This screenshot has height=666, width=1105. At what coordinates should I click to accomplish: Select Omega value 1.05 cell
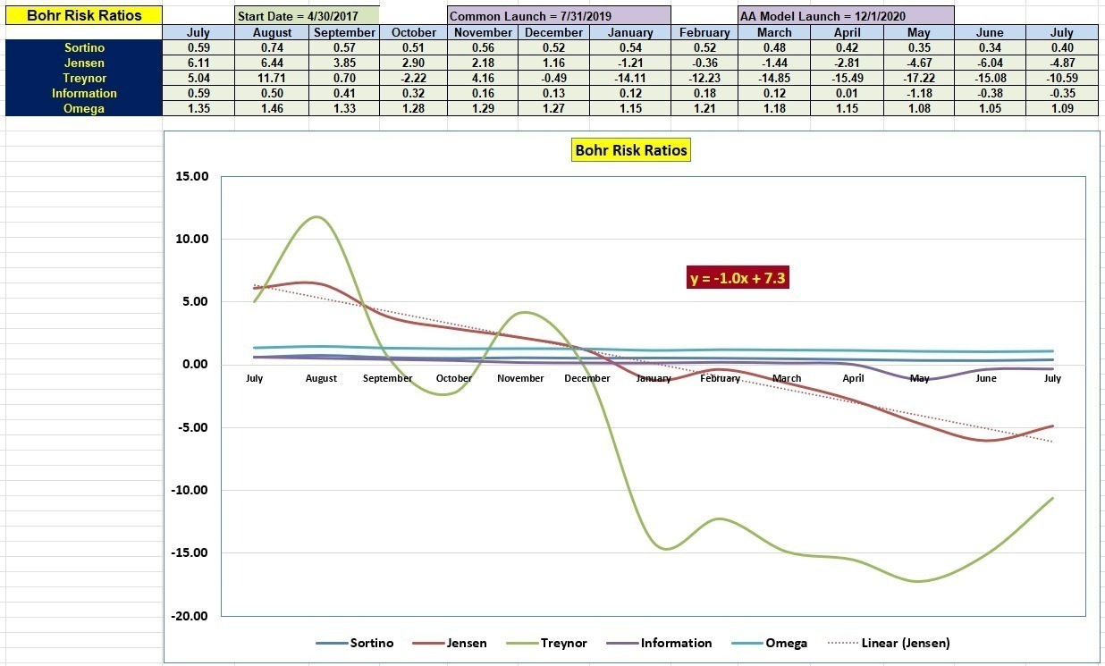coord(991,108)
